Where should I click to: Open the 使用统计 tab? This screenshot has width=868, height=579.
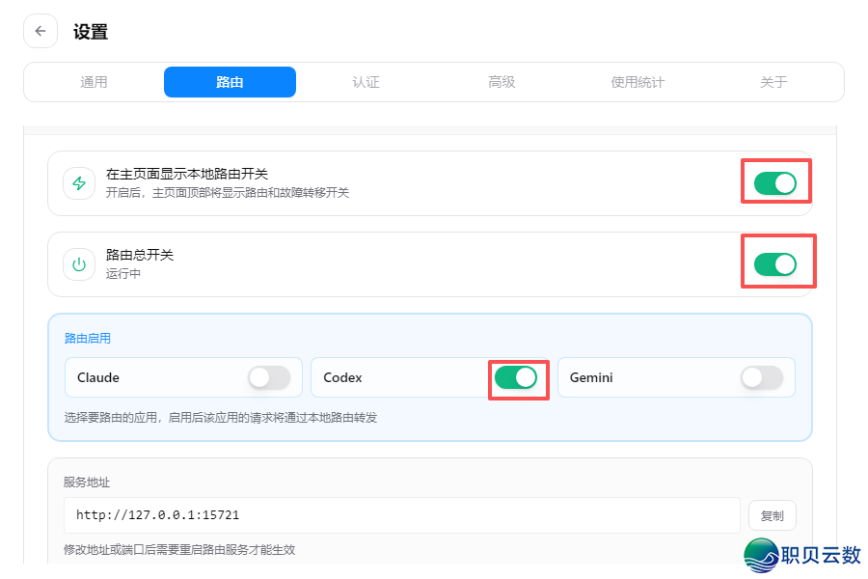(x=637, y=82)
